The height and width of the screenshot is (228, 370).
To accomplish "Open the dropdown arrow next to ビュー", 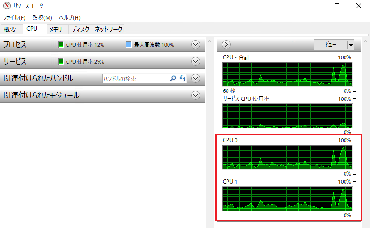I will (350, 45).
